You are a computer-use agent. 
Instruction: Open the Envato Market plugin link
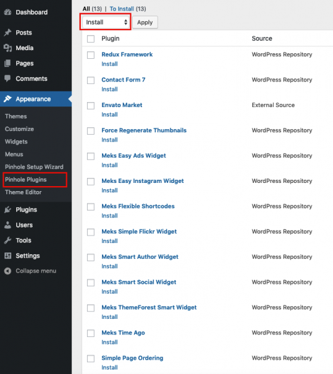tap(122, 105)
